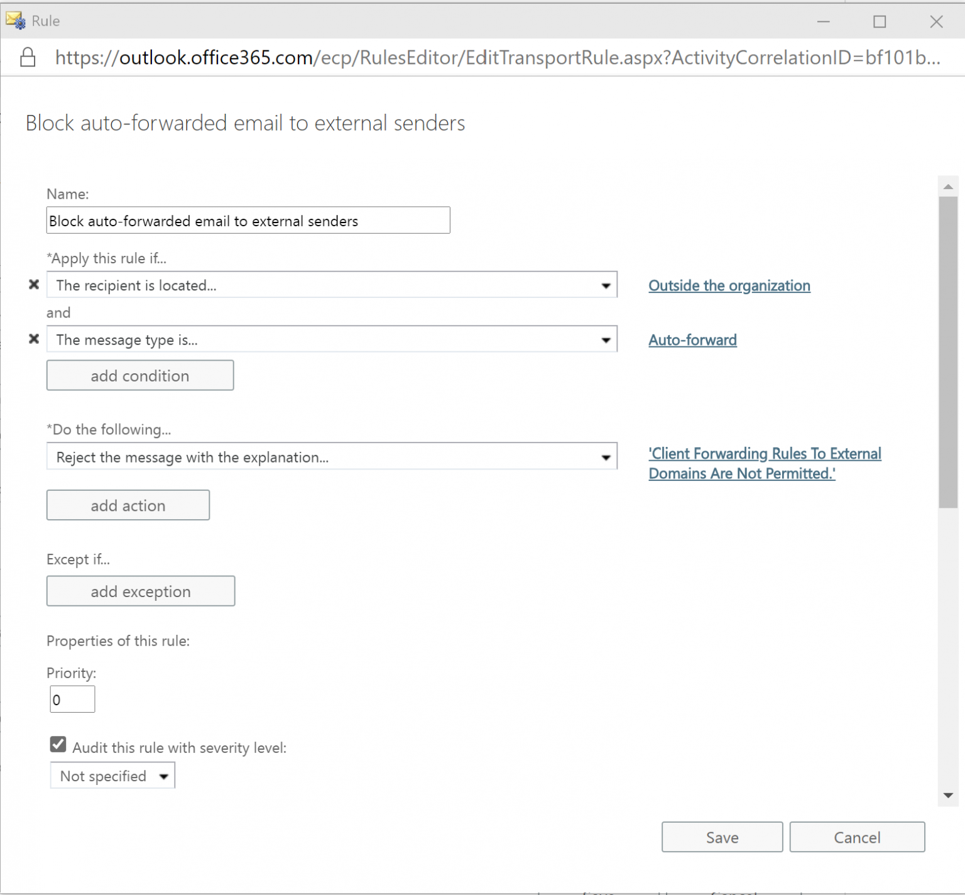Viewport: 965px width, 895px height.
Task: Click the Rule envelope icon in title bar
Action: [15, 20]
